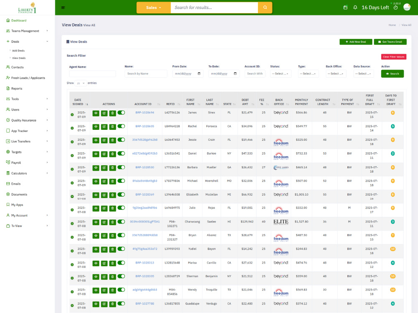The width and height of the screenshot is (418, 313).
Task: Expand the Quality Assurance sidebar menu
Action: [x=27, y=120]
